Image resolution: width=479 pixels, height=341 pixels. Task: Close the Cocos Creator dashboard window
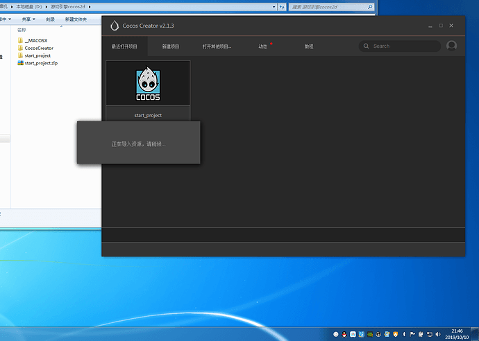451,26
